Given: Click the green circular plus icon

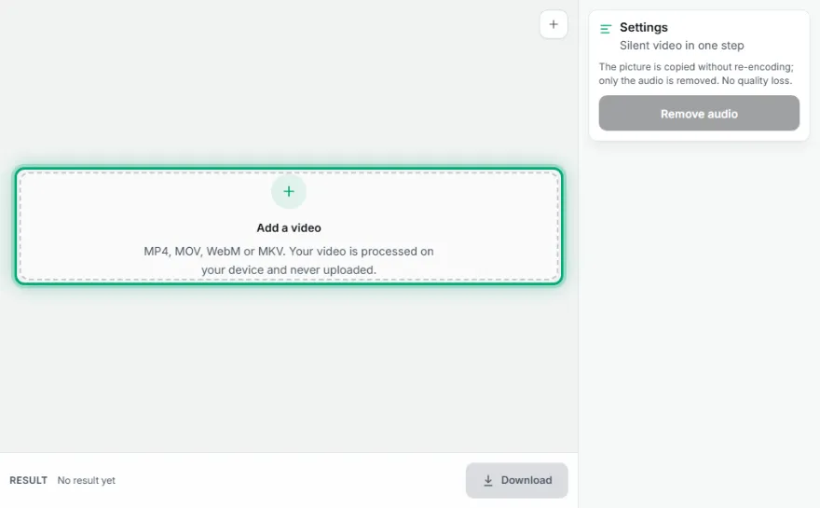Looking at the screenshot, I should pos(289,191).
